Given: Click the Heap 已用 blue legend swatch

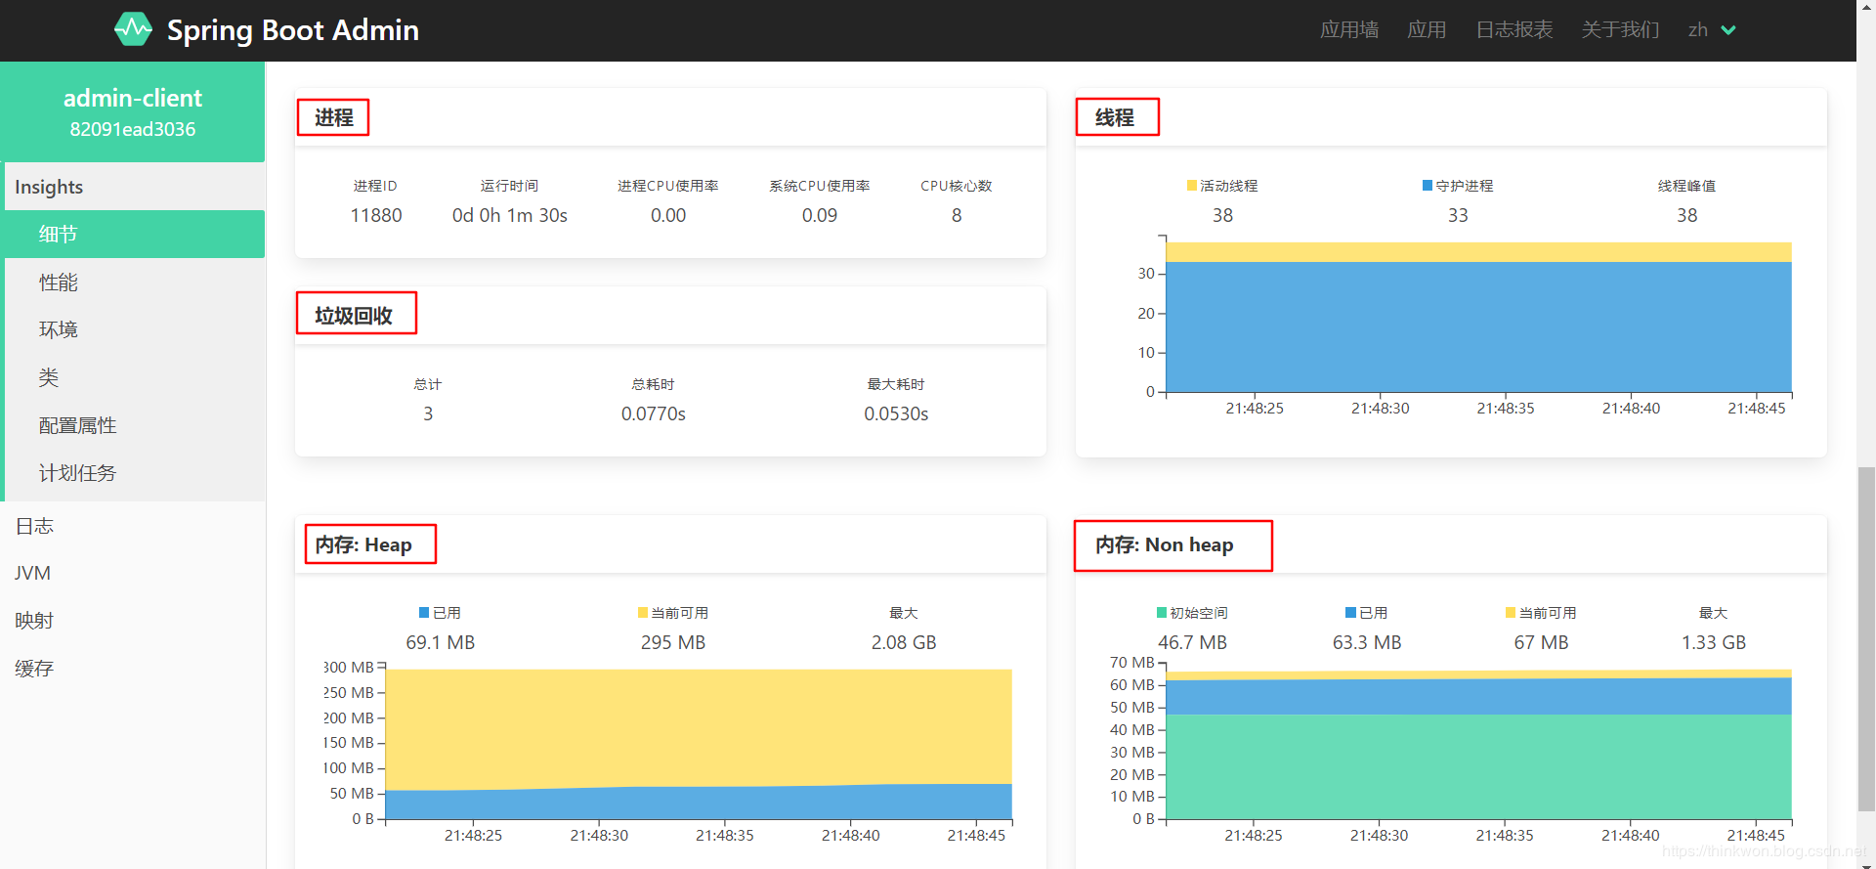Looking at the screenshot, I should point(424,613).
